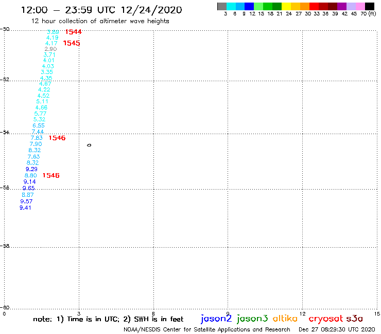This screenshot has height=334, width=381.
Task: Click the '12:00 – 23:59 UTC 12/24/2020' title
Action: coord(101,10)
